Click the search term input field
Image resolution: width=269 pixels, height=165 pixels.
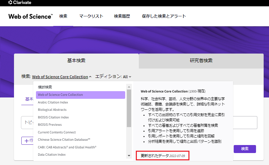139,122
